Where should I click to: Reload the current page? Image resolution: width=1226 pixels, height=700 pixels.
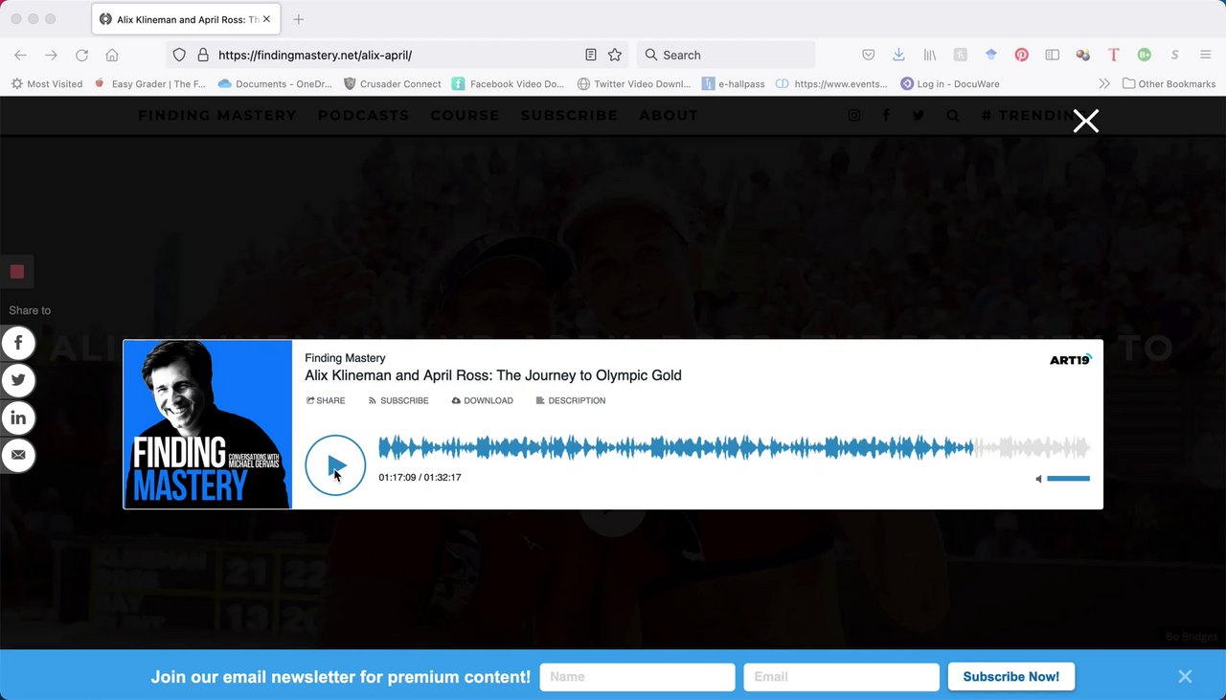(x=81, y=55)
